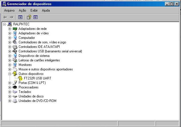
Task: Select Portas (COM & LPT) label
Action: [x=32, y=83]
